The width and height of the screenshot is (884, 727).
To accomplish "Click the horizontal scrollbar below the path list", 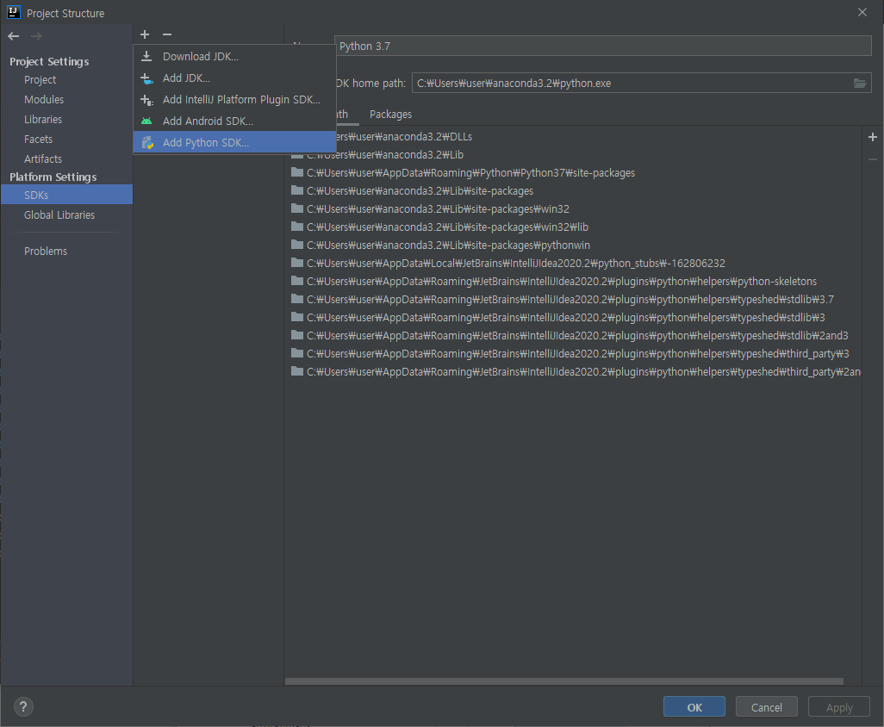I will pyautogui.click(x=569, y=681).
